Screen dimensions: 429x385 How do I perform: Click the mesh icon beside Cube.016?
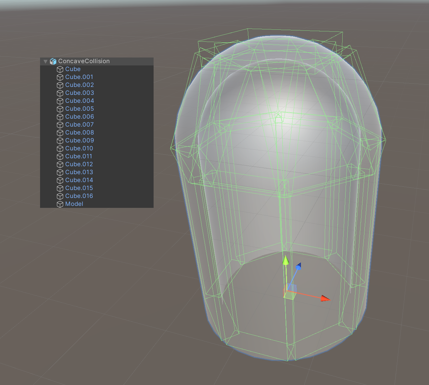(x=60, y=196)
